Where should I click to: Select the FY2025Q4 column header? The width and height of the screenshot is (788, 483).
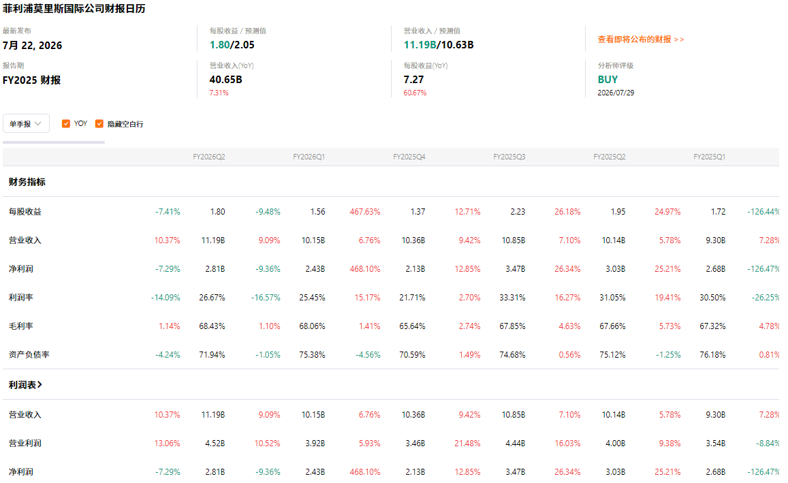(409, 157)
